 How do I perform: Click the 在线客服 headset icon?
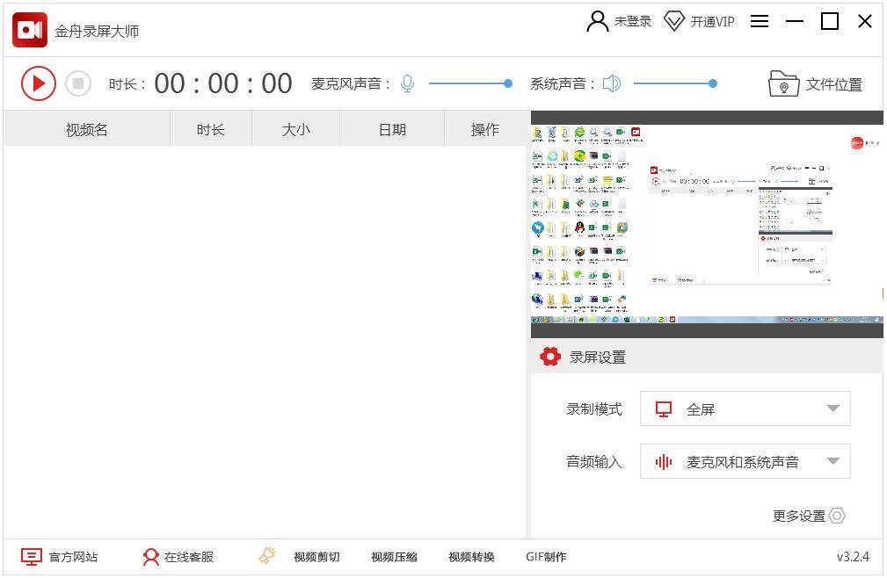coord(150,557)
